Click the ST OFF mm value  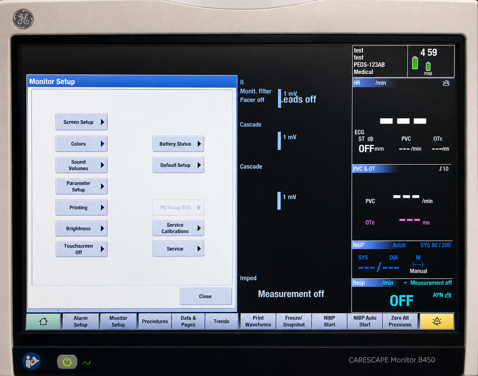[371, 149]
